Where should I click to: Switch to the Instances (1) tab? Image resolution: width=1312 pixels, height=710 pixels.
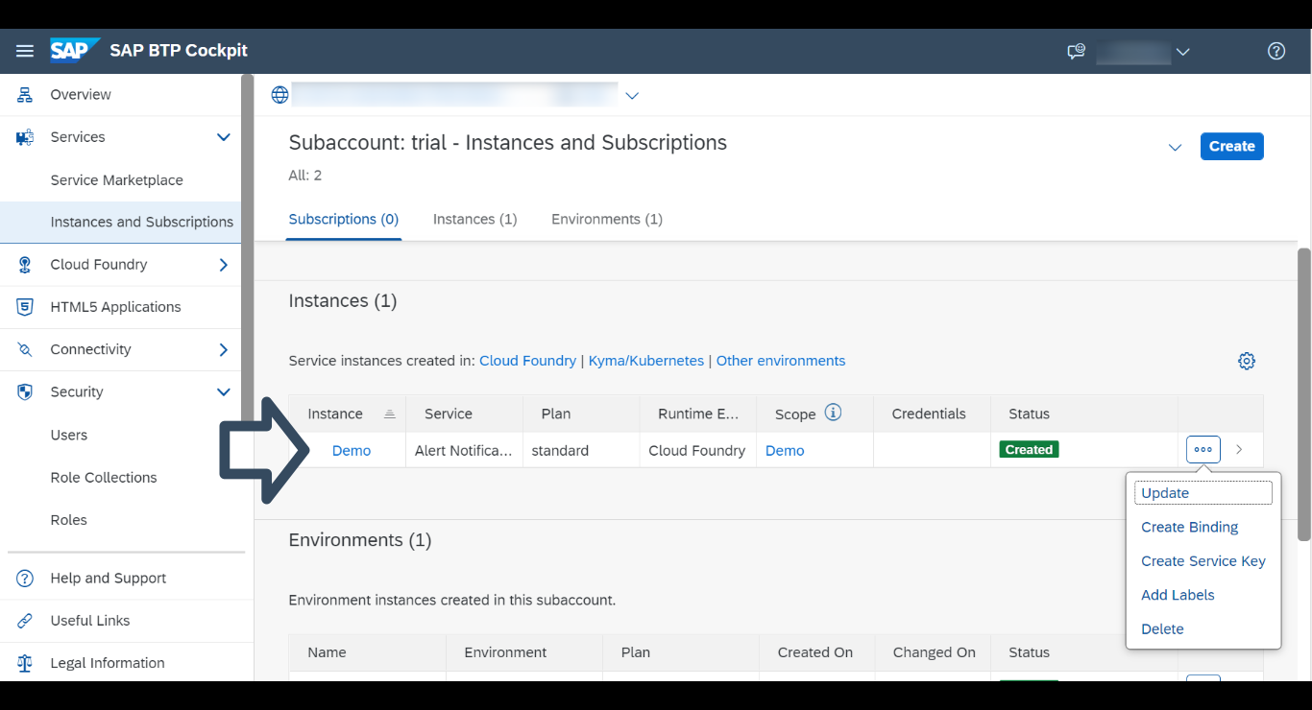click(475, 220)
